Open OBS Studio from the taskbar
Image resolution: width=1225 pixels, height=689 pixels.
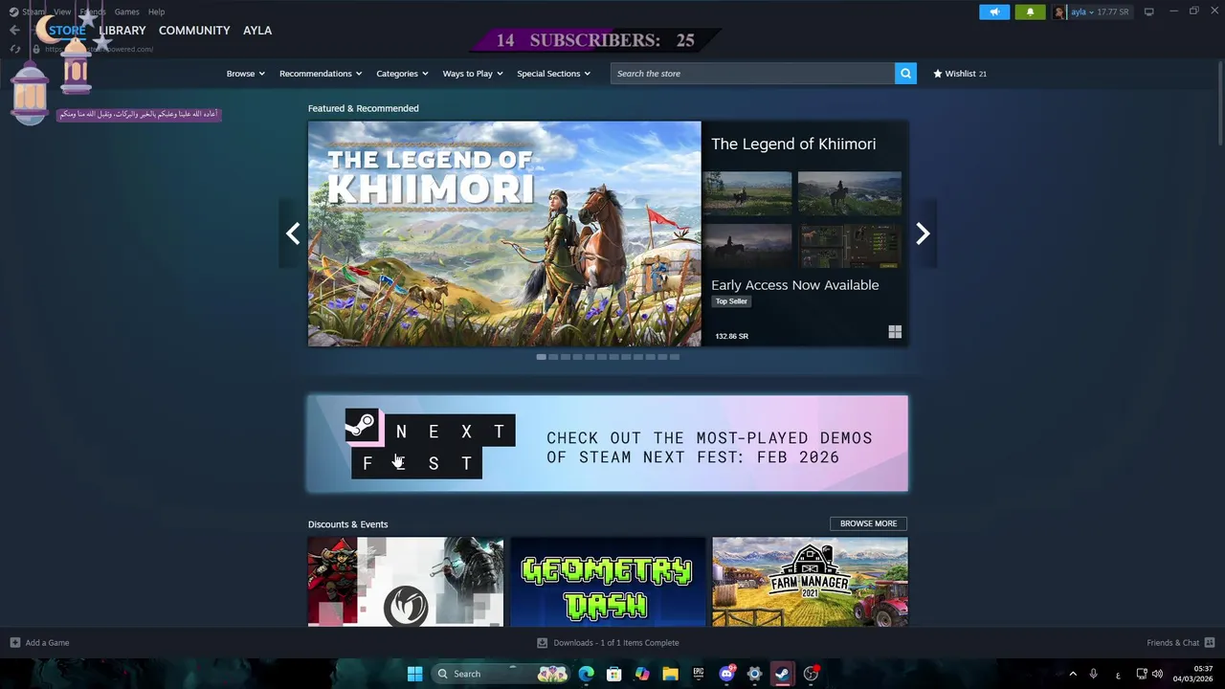pos(811,674)
